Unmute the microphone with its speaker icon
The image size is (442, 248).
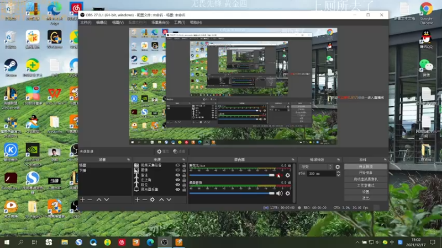(279, 175)
